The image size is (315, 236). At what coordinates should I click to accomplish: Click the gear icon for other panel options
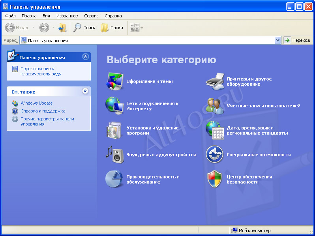15,119
